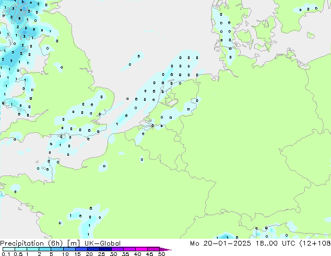Click the '40' legend value
This screenshot has width=331, height=256.
tap(137, 254)
